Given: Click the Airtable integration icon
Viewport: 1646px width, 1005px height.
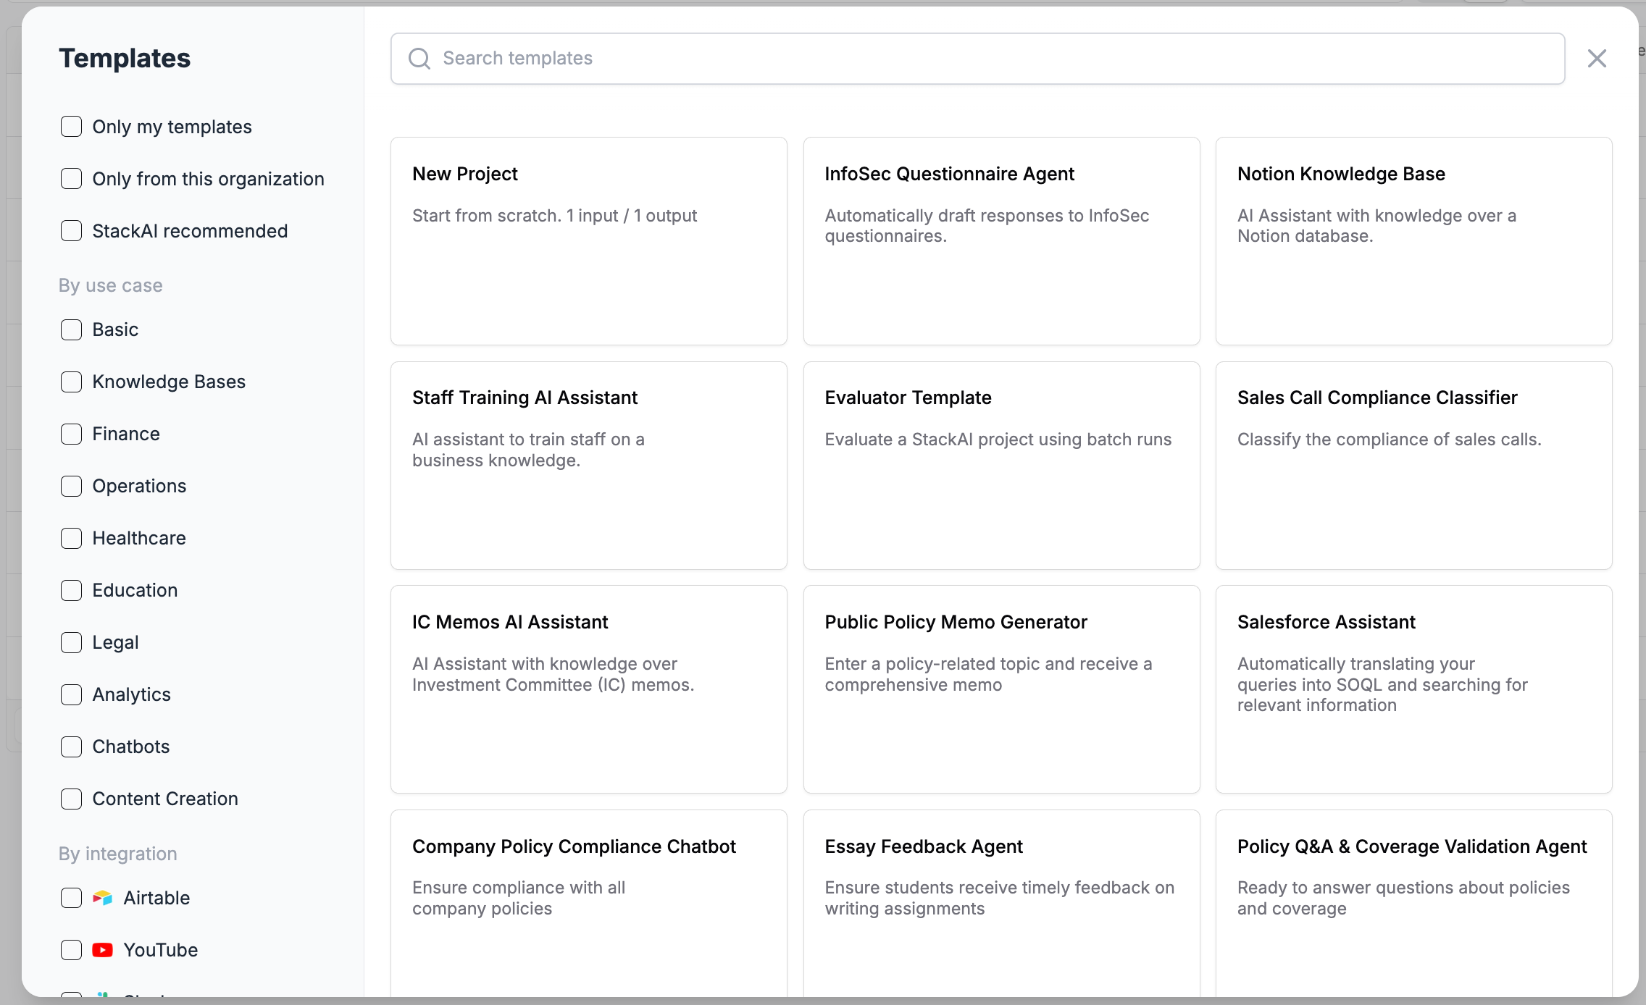Looking at the screenshot, I should pyautogui.click(x=103, y=898).
